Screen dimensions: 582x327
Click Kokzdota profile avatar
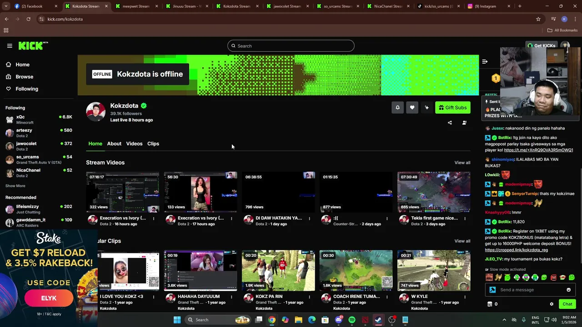pyautogui.click(x=95, y=112)
